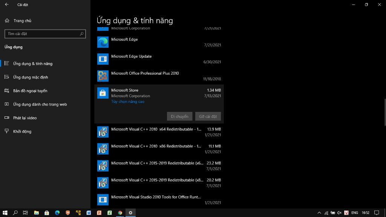The width and height of the screenshot is (386, 217).
Task: Open the Windows Start menu
Action: (x=5, y=212)
